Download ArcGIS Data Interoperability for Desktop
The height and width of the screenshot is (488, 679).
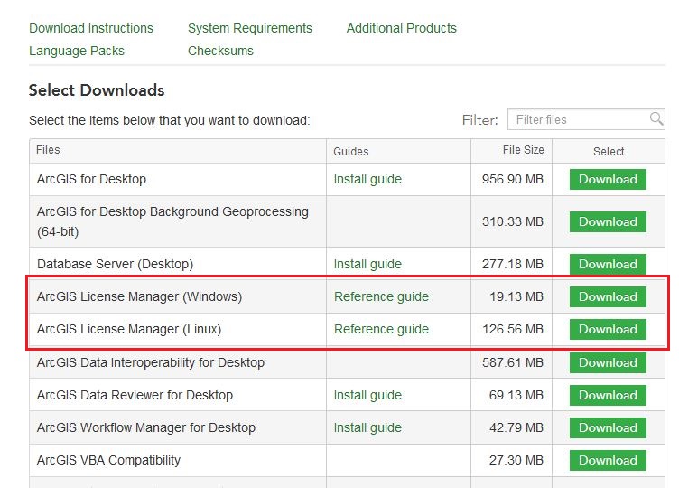click(608, 362)
